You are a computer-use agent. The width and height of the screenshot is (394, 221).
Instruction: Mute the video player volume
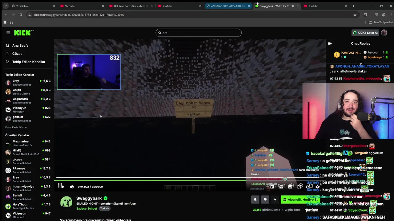tap(72, 187)
